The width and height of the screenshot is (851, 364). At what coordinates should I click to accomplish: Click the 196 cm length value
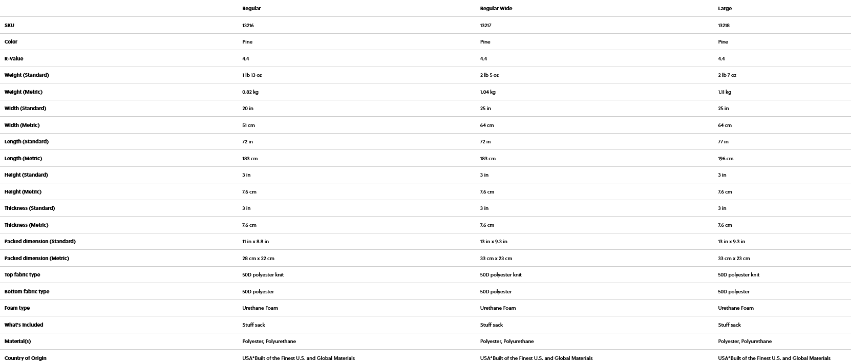point(726,159)
